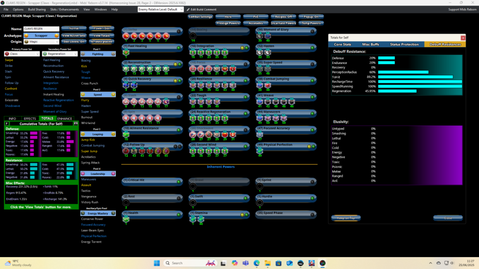Switch to the Status Protection tab
479x269 pixels.
pos(404,44)
